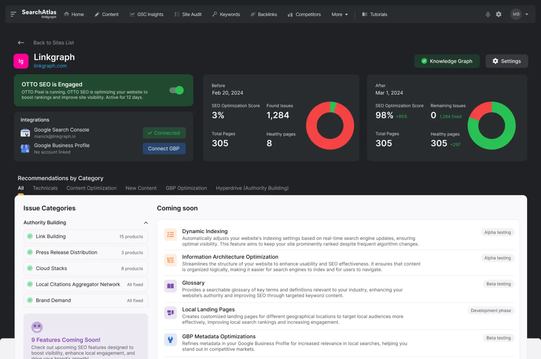Open the gear icon in top navigation

click(498, 14)
